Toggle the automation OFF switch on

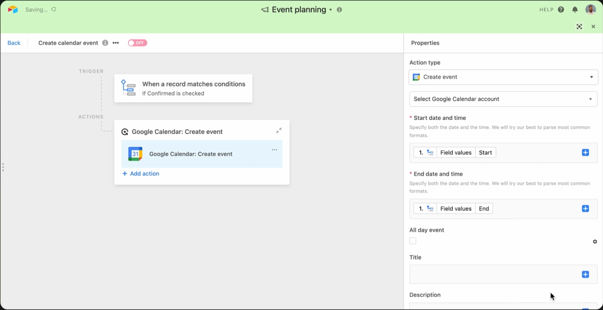(x=137, y=43)
